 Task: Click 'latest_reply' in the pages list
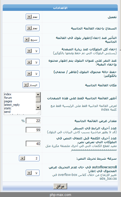click(12, 105)
